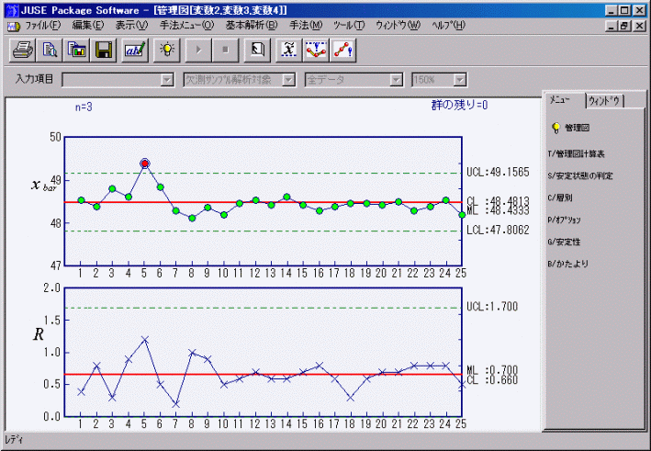Click the R chart cross marker at subgroup 18
Image resolution: width=651 pixels, height=451 pixels.
351,398
